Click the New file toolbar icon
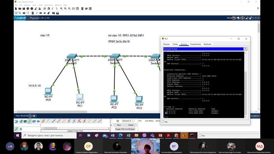This screenshot has height=154, width=274. [16, 9]
